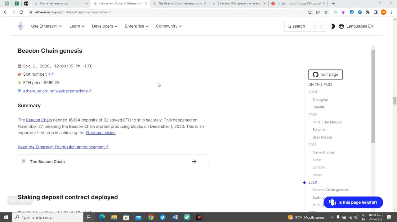397x222 pixels.
Task: Click the sidebar table of contents scrollbar
Action: tap(373, 96)
